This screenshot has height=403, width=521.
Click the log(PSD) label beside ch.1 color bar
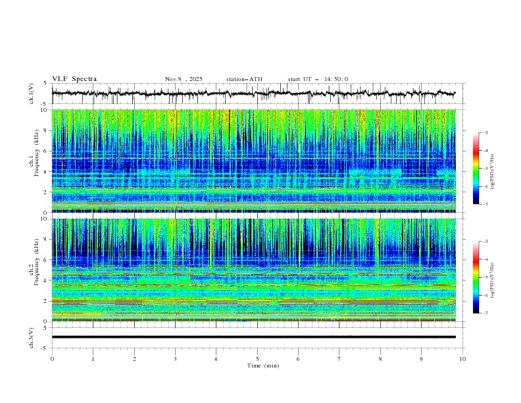pyautogui.click(x=493, y=171)
